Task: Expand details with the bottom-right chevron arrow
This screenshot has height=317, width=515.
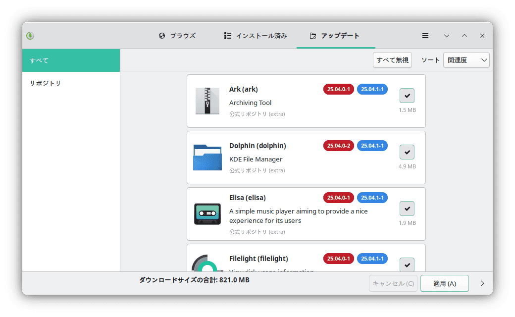Action: point(482,283)
